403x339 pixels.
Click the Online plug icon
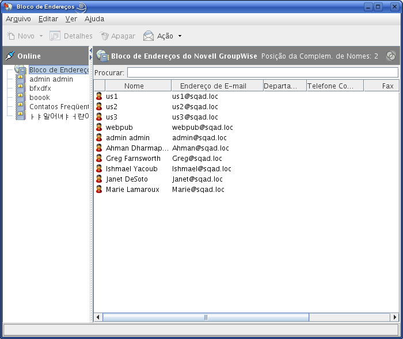(10, 55)
